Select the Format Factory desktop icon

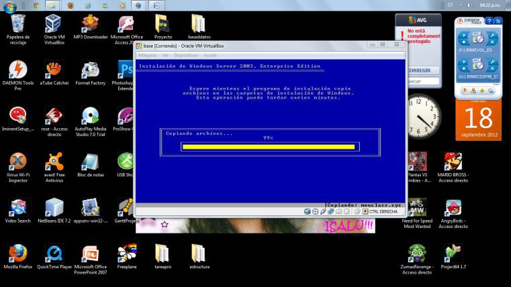tap(90, 72)
